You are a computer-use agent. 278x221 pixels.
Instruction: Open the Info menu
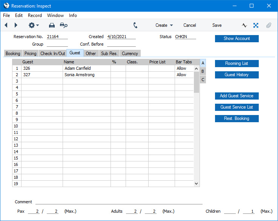[73, 15]
